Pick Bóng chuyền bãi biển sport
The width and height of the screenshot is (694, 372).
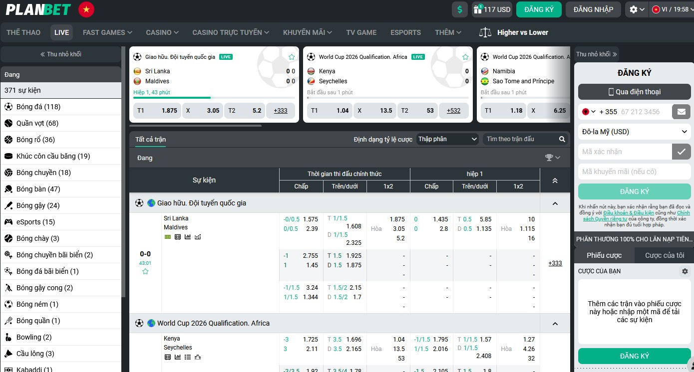[x=61, y=255]
